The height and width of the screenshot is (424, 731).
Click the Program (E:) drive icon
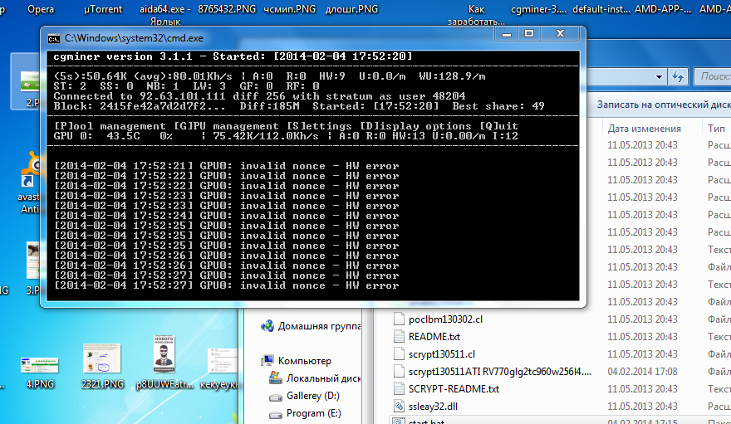coord(276,414)
